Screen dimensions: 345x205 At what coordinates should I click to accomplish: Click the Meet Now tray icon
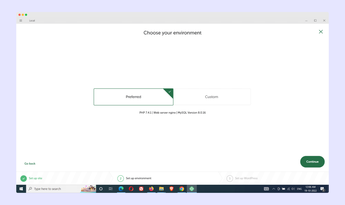coord(278,189)
